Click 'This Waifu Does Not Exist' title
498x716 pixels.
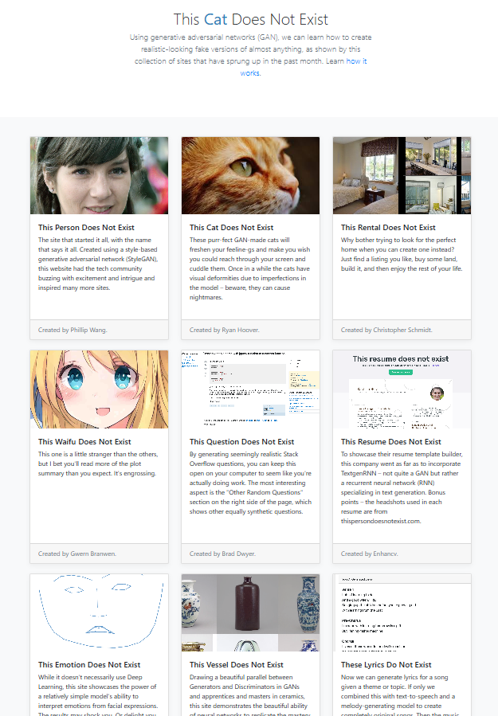[83, 441]
